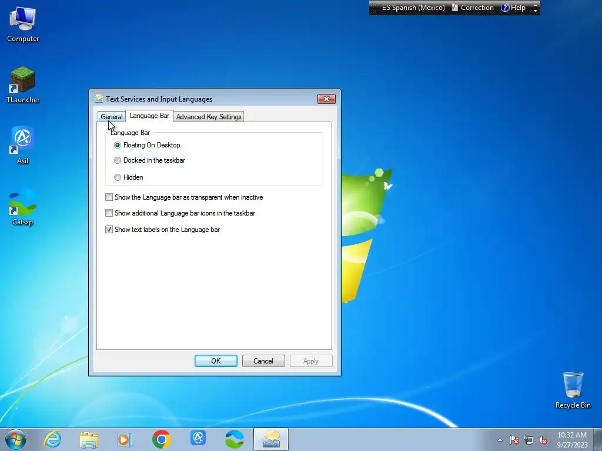
Task: Open Windows Media Player from the taskbar
Action: [x=124, y=439]
